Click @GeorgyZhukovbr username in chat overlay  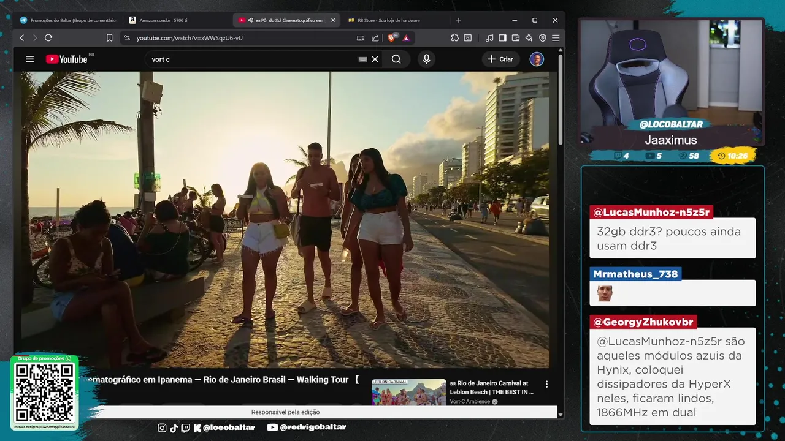click(x=643, y=322)
